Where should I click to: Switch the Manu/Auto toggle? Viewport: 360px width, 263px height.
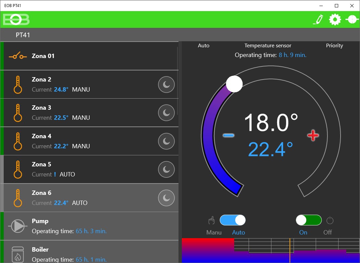pyautogui.click(x=233, y=220)
